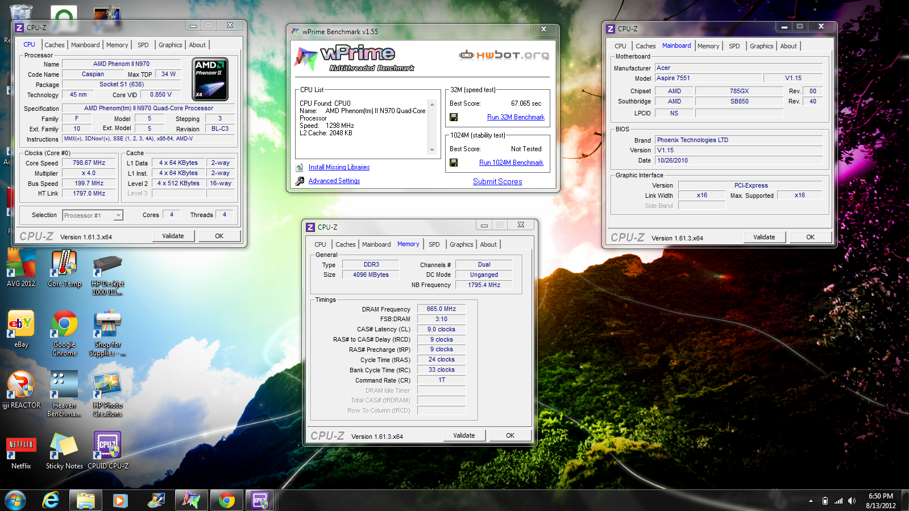Image resolution: width=909 pixels, height=511 pixels.
Task: Click the AMD Phenom II logo in CPU-Z
Action: [x=210, y=79]
